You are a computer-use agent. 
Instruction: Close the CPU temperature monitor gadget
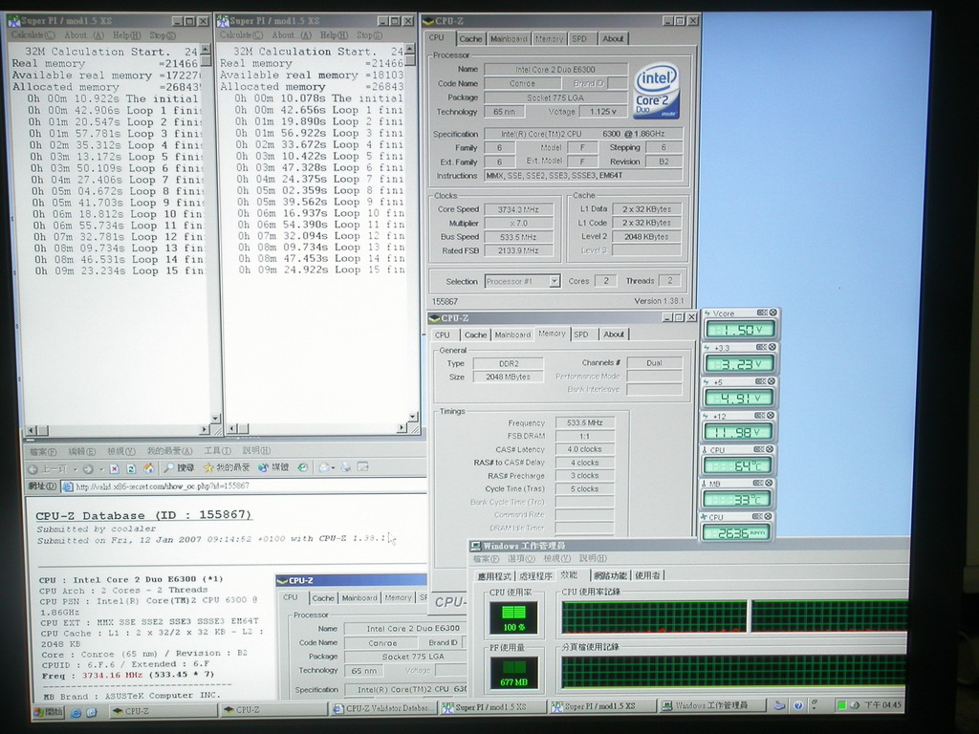[770, 449]
